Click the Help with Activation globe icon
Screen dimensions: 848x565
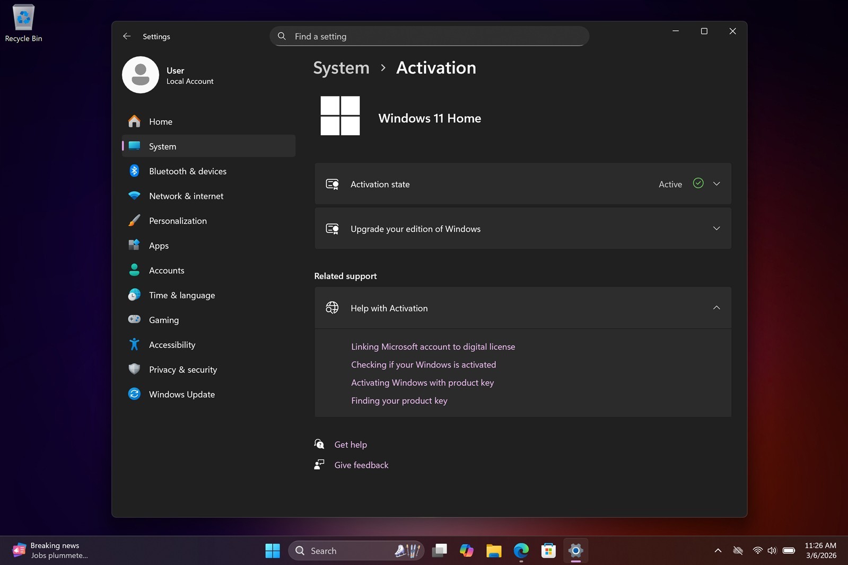[333, 307]
